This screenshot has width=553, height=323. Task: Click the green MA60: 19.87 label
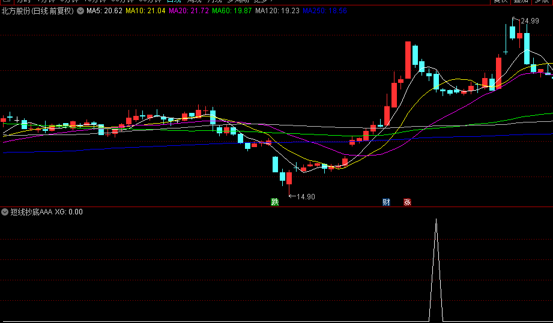pyautogui.click(x=232, y=11)
